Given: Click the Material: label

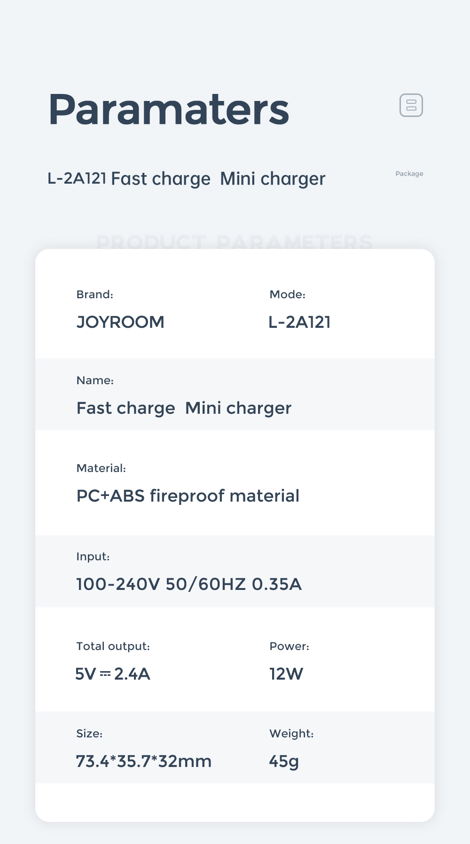Looking at the screenshot, I should pyautogui.click(x=101, y=468).
